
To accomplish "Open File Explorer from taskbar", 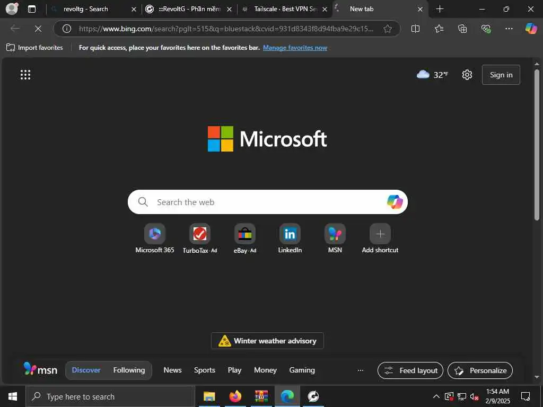I will pos(209,396).
